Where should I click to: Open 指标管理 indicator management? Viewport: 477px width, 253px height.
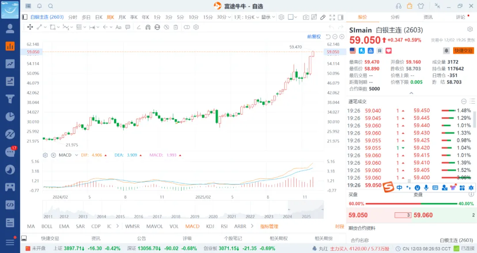point(269,227)
